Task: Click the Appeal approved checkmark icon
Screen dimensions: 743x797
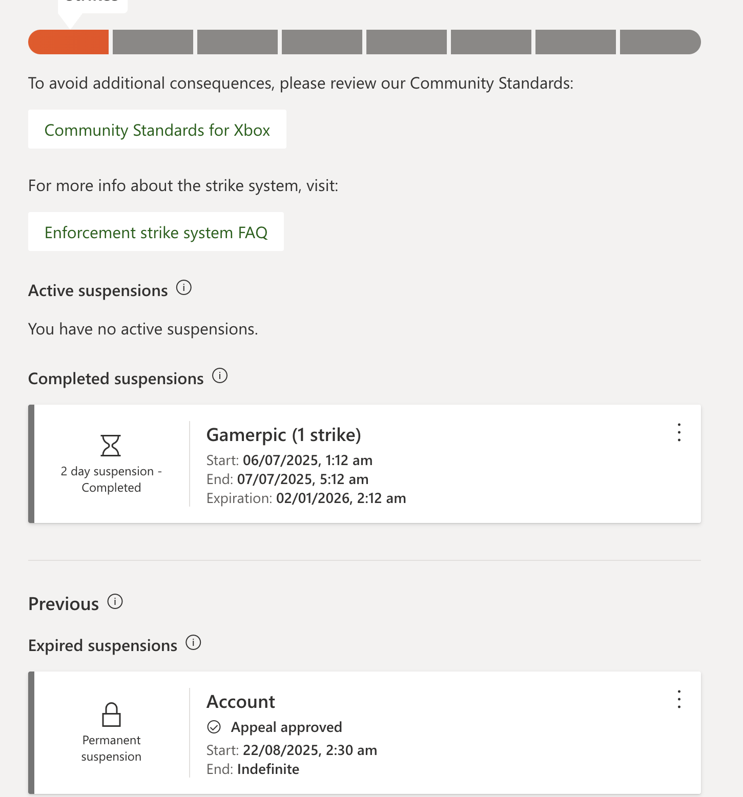Action: click(214, 727)
